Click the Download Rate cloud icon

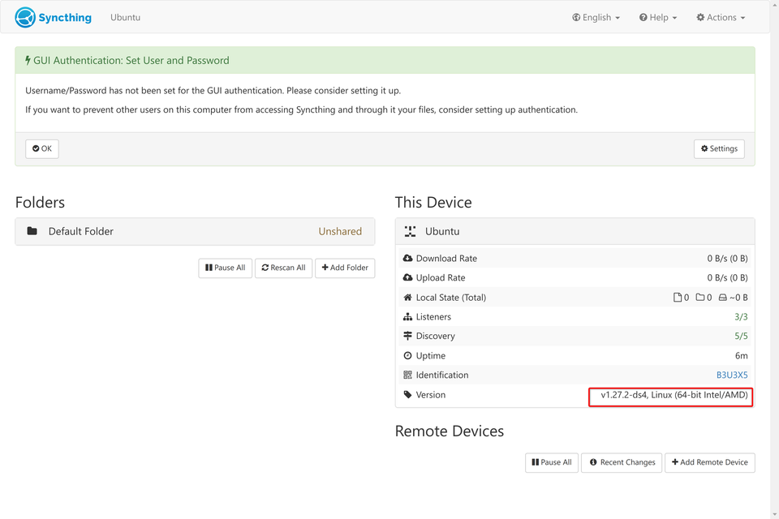(x=407, y=258)
